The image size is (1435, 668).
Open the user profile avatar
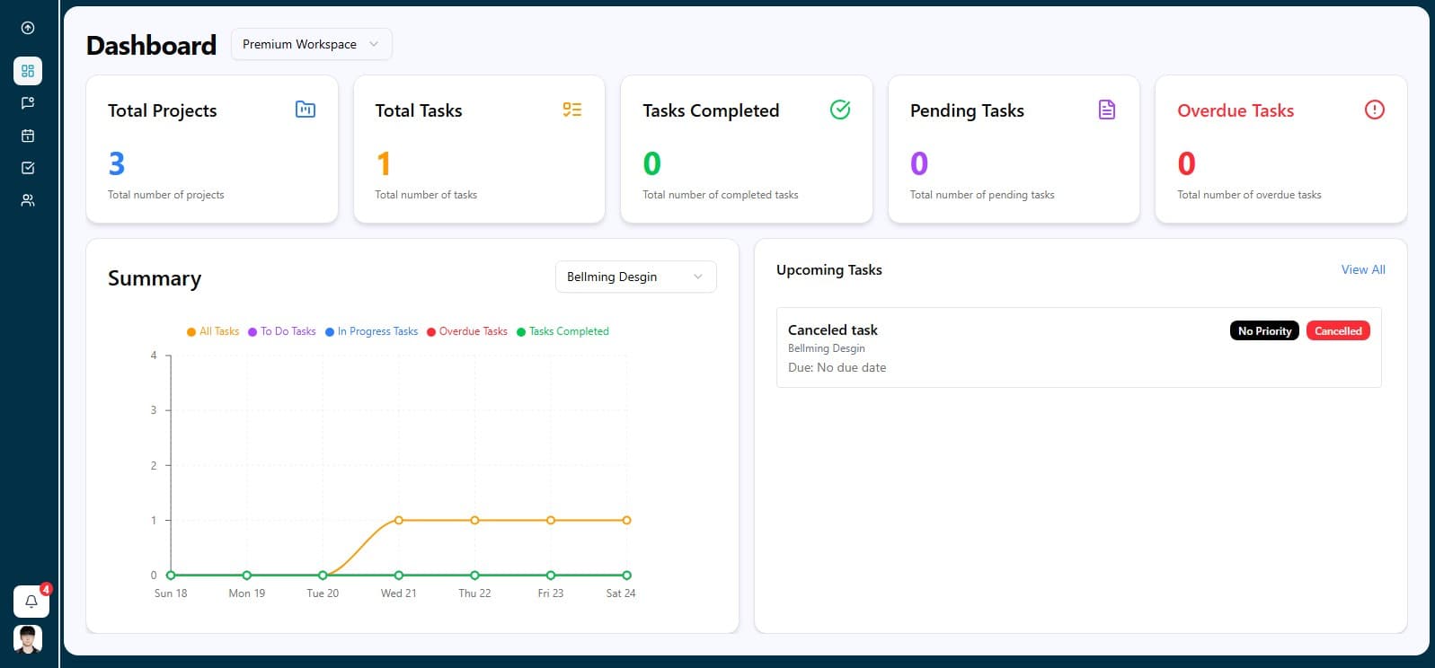point(28,638)
